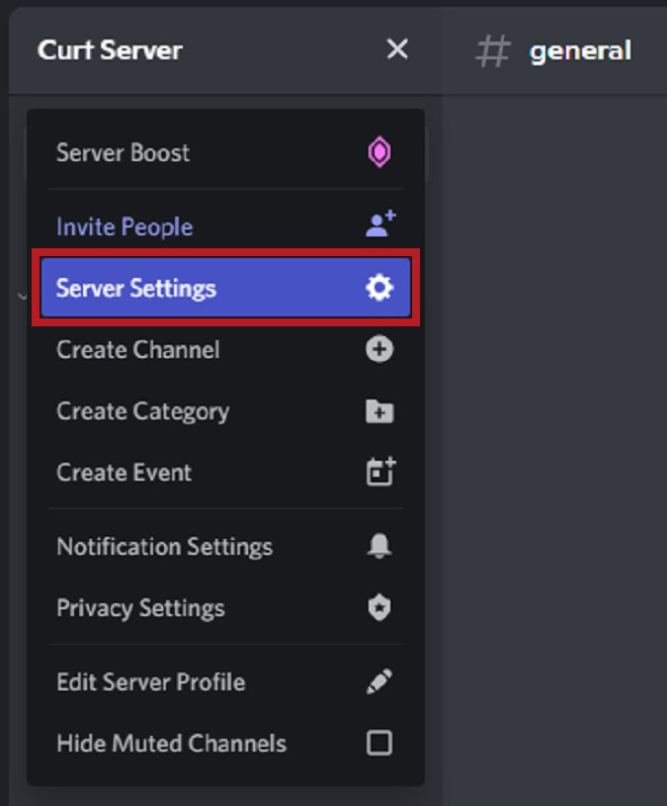Select Create Event from the menu

pyautogui.click(x=124, y=473)
